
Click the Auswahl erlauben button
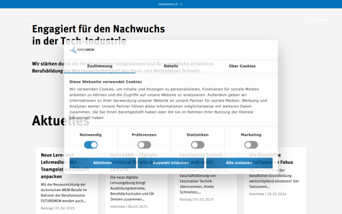pos(171,163)
